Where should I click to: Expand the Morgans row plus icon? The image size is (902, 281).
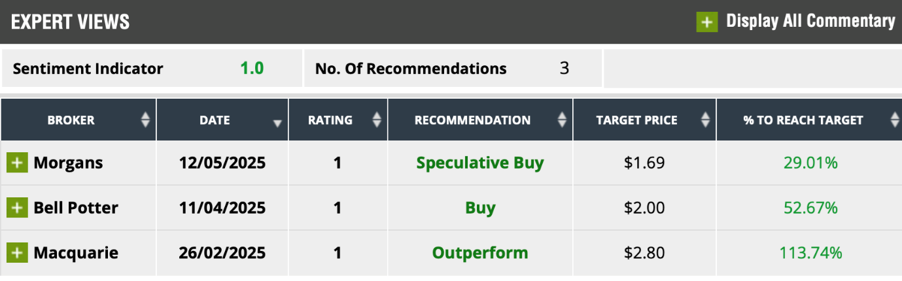[x=17, y=163]
